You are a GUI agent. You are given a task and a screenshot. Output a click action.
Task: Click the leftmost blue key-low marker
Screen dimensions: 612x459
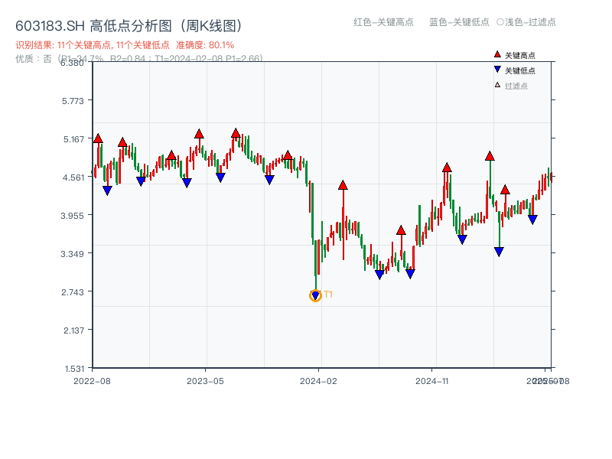pyautogui.click(x=107, y=190)
